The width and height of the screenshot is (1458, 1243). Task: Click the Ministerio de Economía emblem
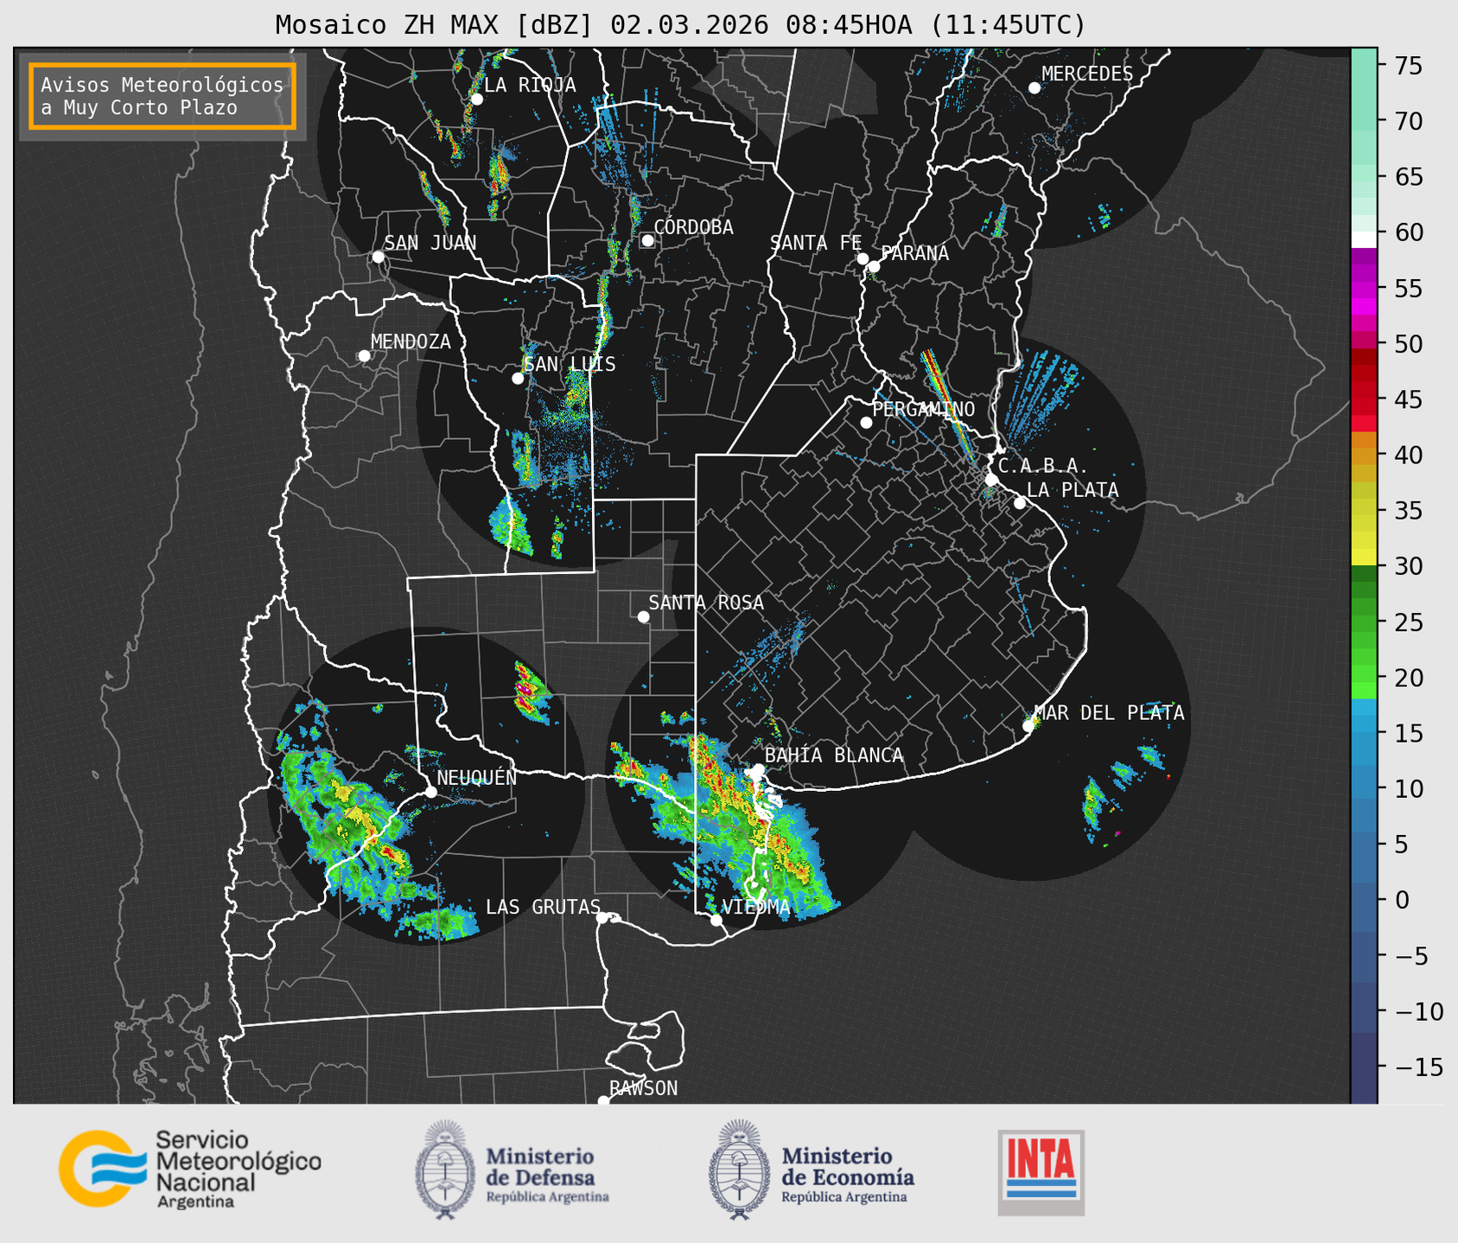click(738, 1170)
